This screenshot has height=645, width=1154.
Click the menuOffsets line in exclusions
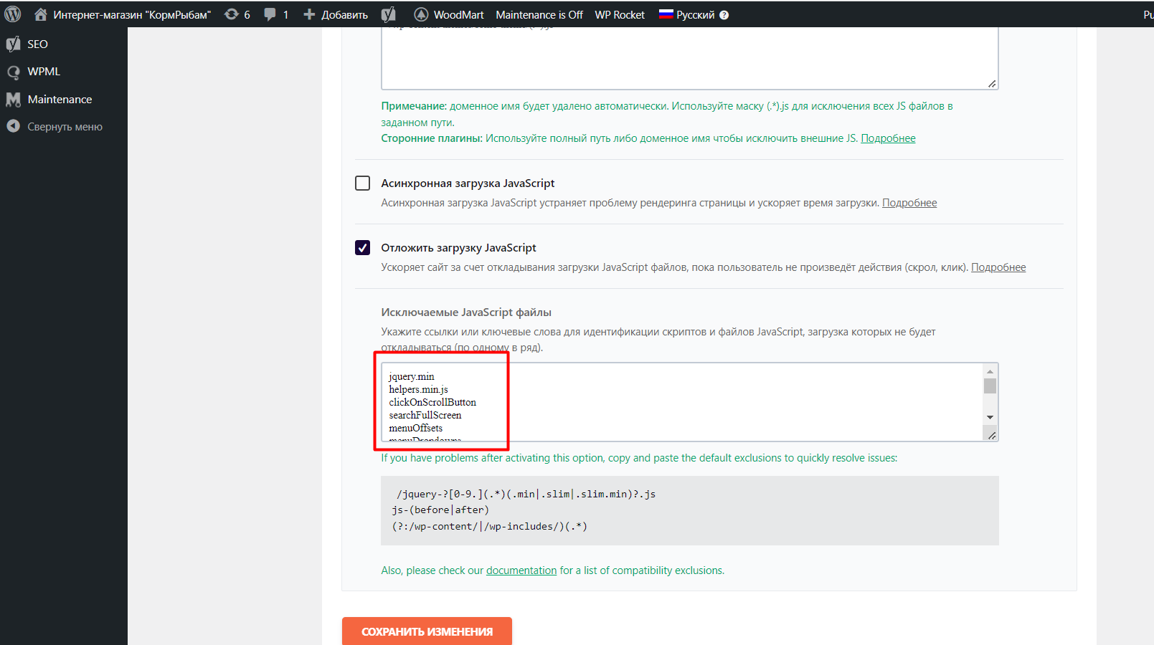click(416, 428)
